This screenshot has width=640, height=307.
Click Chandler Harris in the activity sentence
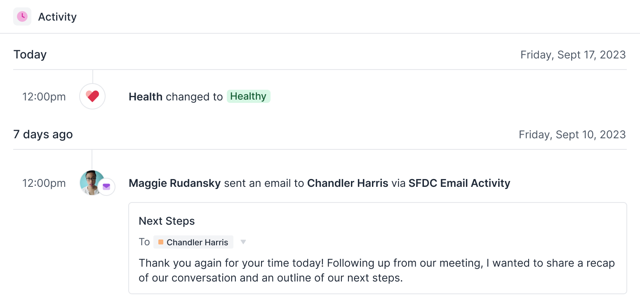(x=348, y=183)
